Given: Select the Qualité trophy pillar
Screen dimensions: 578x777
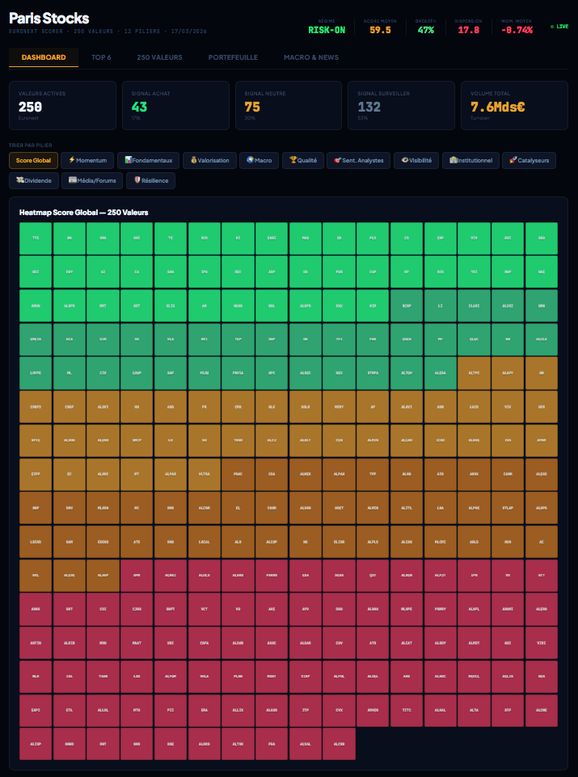Looking at the screenshot, I should point(303,161).
